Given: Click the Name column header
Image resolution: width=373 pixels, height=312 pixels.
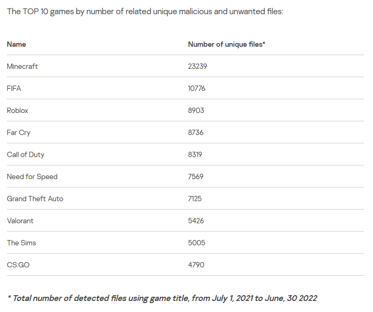Looking at the screenshot, I should tap(16, 45).
